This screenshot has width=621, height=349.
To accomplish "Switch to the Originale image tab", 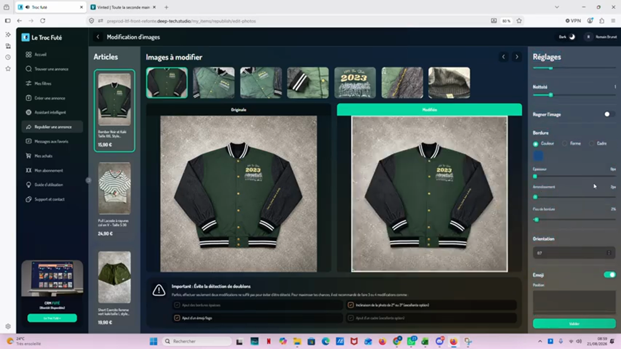I will (x=238, y=110).
